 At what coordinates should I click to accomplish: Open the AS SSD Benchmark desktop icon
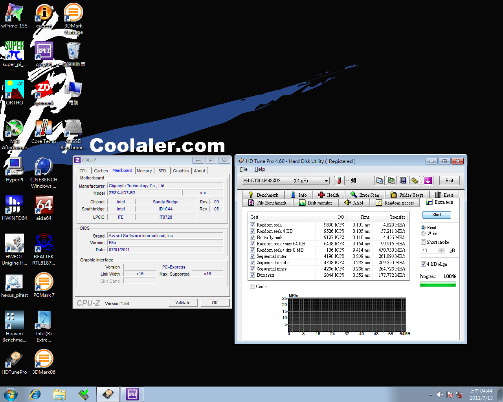[73, 134]
